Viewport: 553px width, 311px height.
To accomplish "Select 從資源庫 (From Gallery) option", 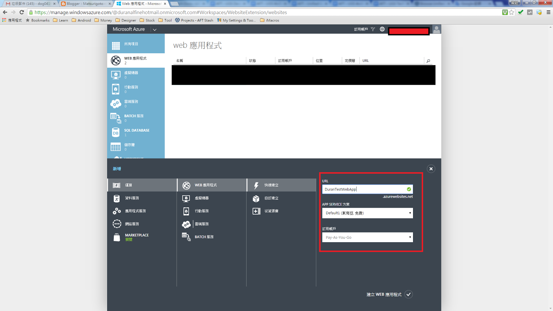I will (282, 211).
